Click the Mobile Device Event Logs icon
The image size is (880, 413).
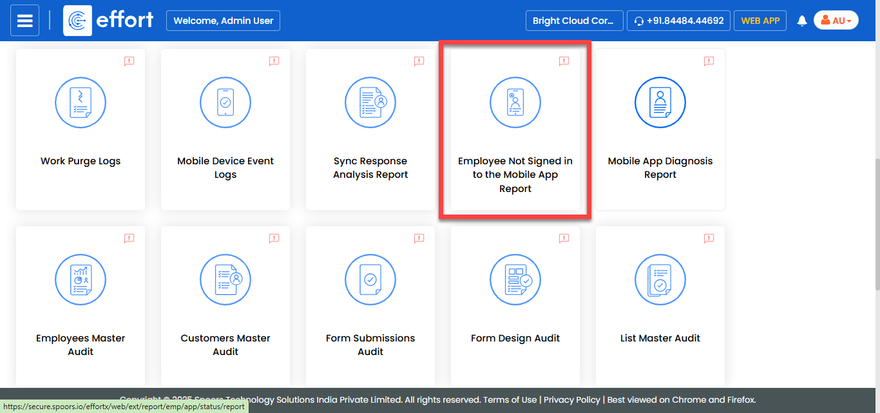[x=225, y=103]
